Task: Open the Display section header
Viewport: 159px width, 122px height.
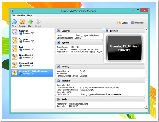Action: 100,67
